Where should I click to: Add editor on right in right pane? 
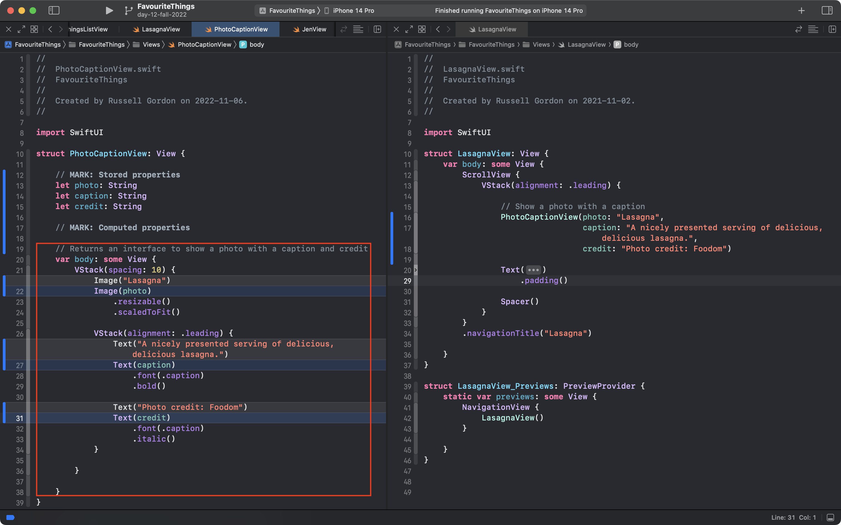coord(832,29)
